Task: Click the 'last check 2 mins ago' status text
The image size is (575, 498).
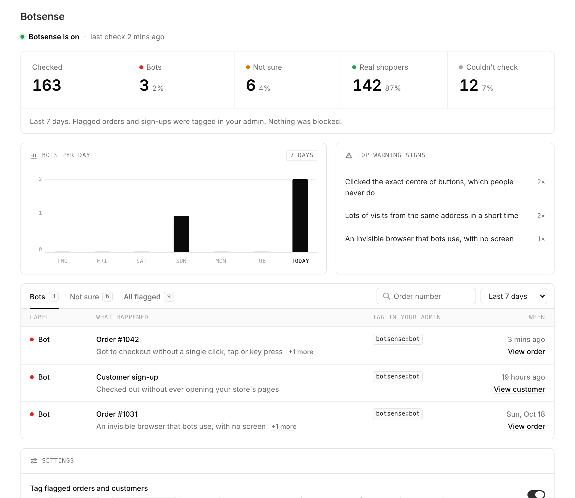Action: coord(127,37)
